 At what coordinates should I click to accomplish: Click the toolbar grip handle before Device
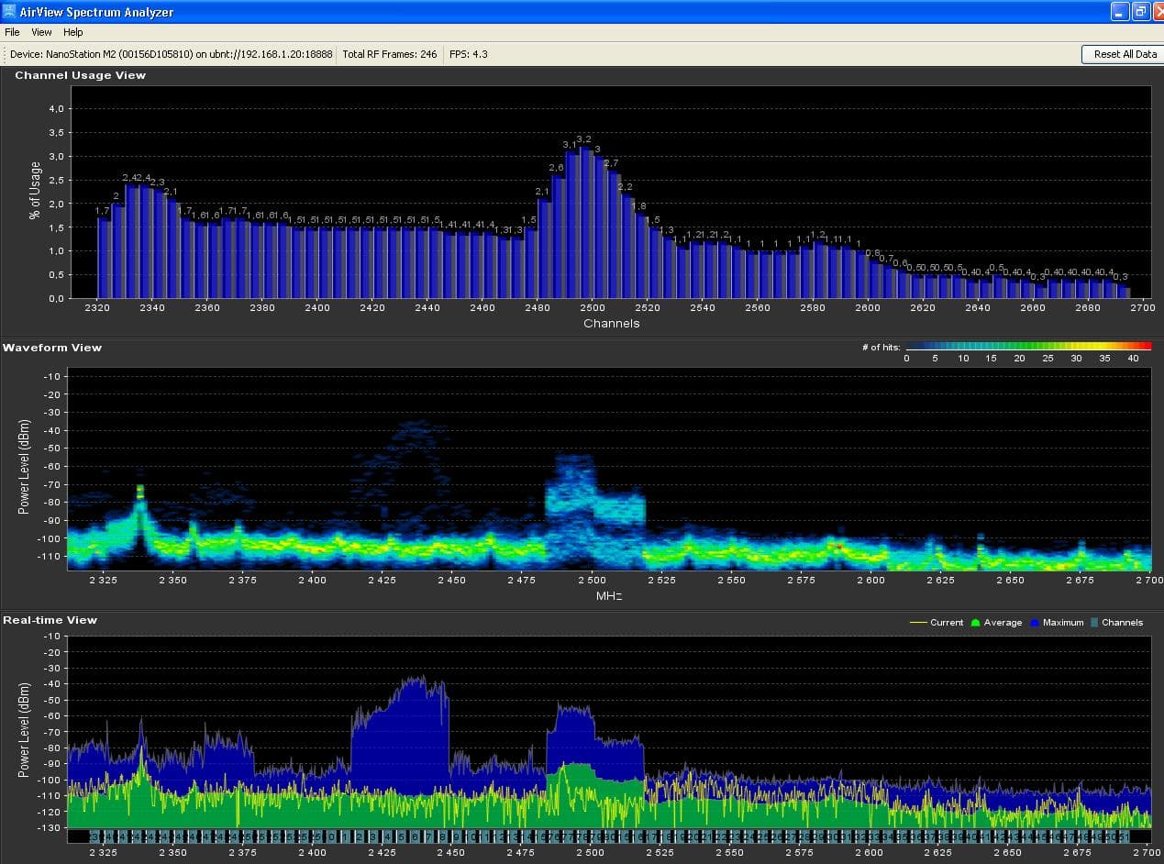coord(5,54)
